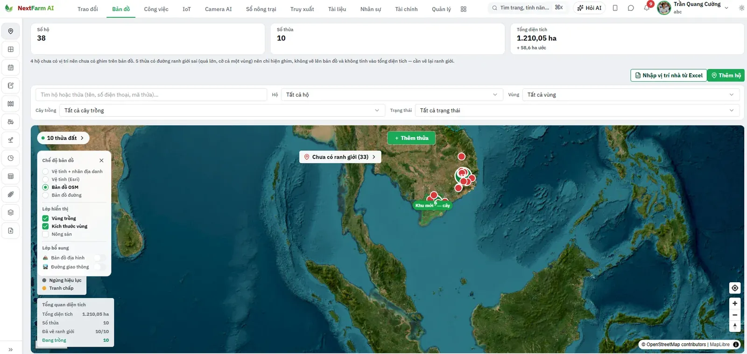
Task: Go to the Camera AI tab
Action: coord(218,9)
